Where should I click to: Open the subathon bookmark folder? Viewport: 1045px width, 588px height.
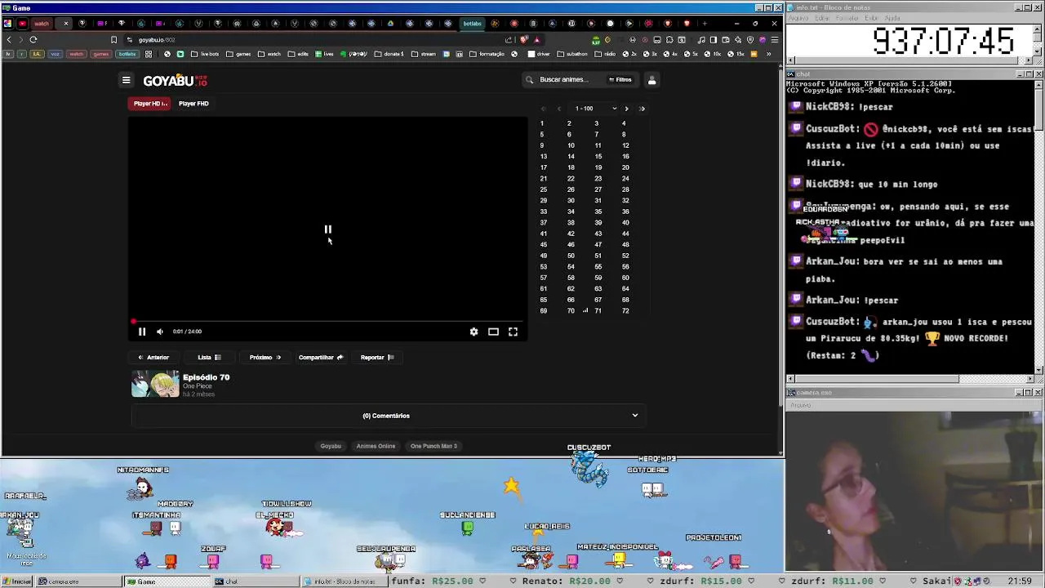pyautogui.click(x=571, y=54)
